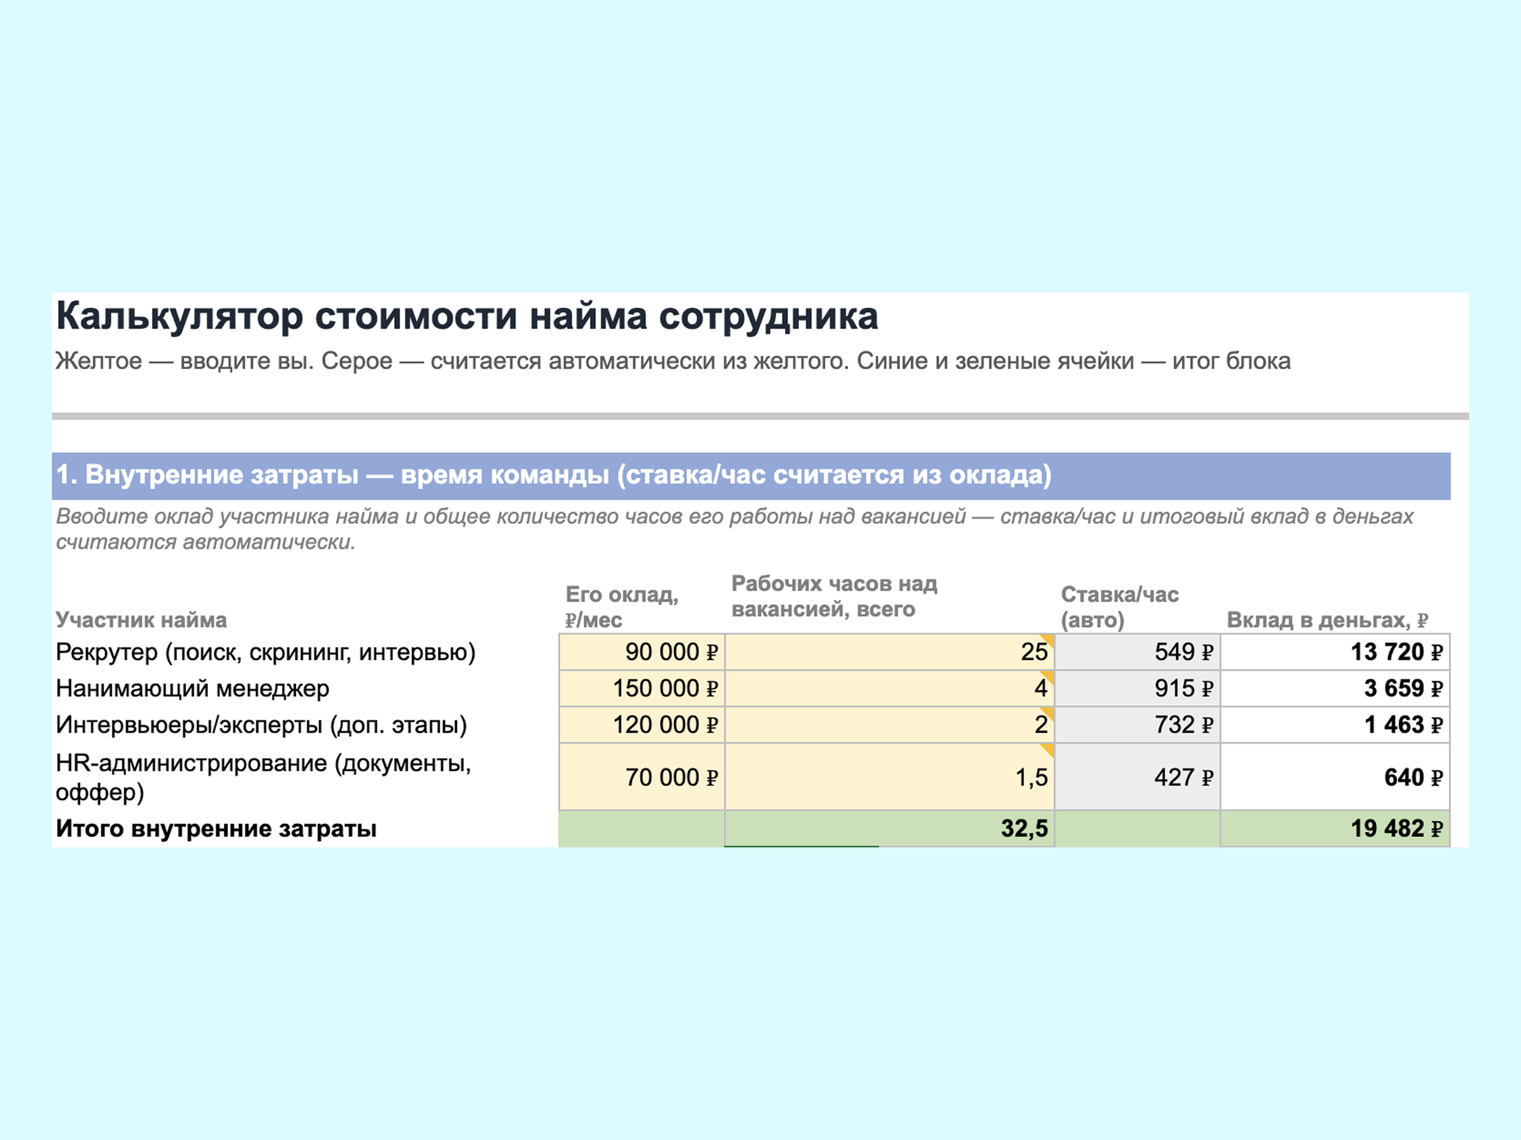Select the row label Рекрутер (поиск, скрининг, интервью)

tap(266, 652)
